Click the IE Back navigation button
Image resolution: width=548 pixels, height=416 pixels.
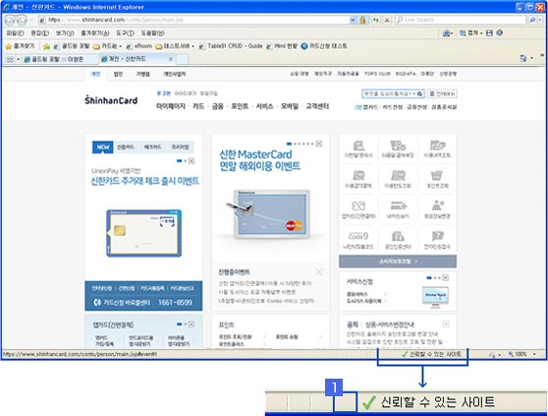(x=10, y=21)
